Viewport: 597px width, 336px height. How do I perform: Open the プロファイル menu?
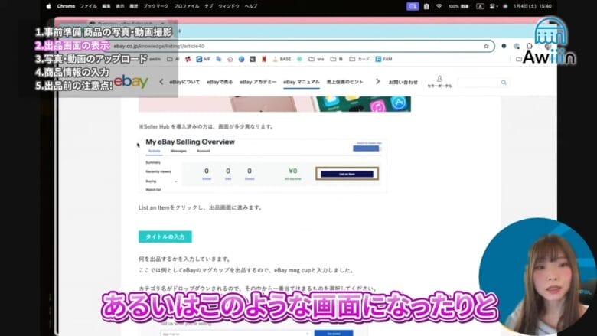pos(187,6)
